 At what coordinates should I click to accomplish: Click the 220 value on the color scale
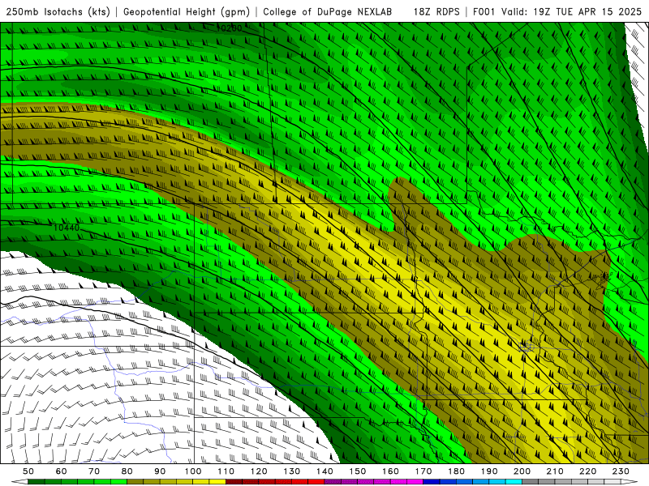[x=588, y=471]
